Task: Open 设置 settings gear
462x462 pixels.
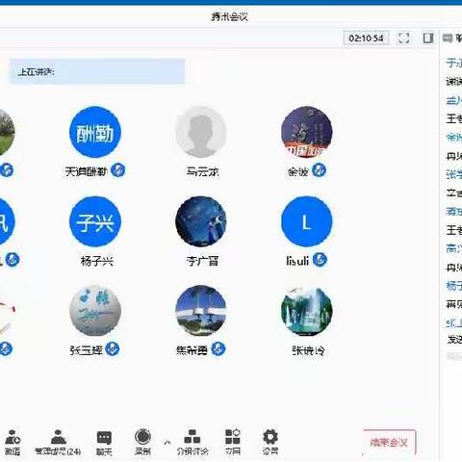Action: coord(270,442)
